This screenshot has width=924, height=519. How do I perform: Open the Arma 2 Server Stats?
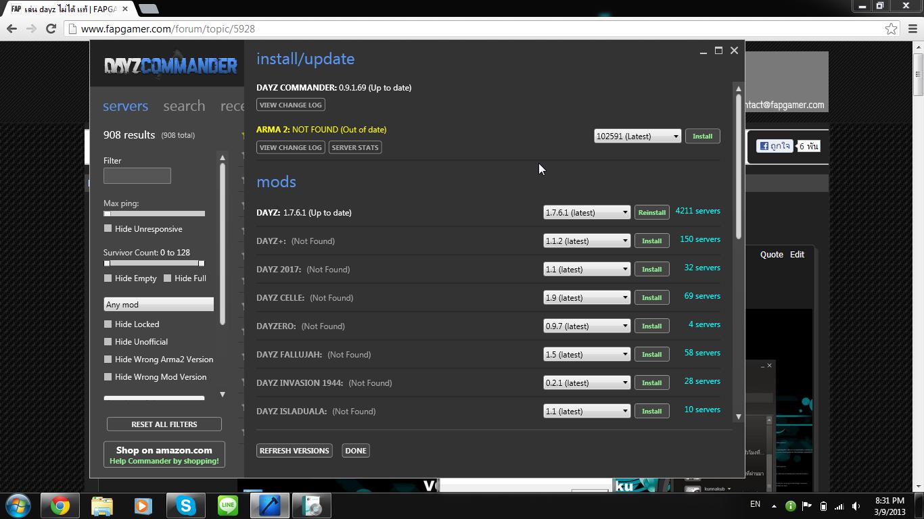[x=355, y=147]
